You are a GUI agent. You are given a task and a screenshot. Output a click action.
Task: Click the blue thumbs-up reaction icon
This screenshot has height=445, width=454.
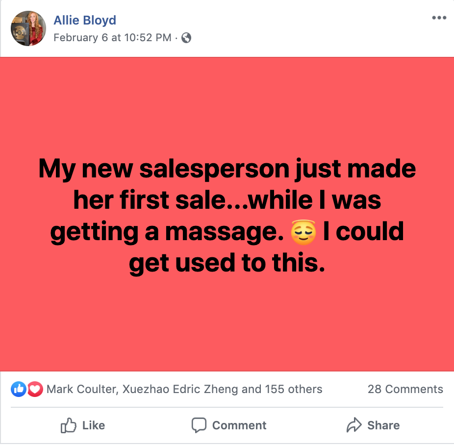pos(18,390)
